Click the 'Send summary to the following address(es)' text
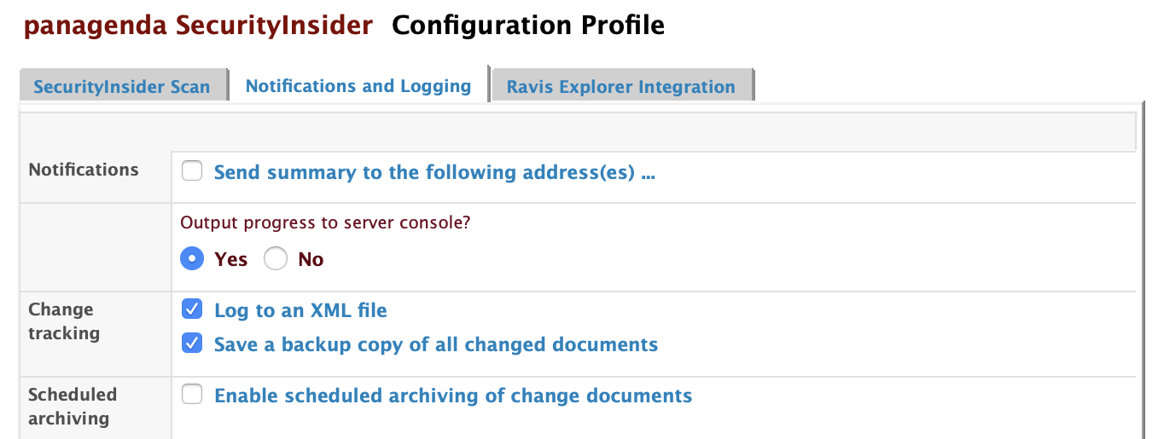 coord(434,173)
